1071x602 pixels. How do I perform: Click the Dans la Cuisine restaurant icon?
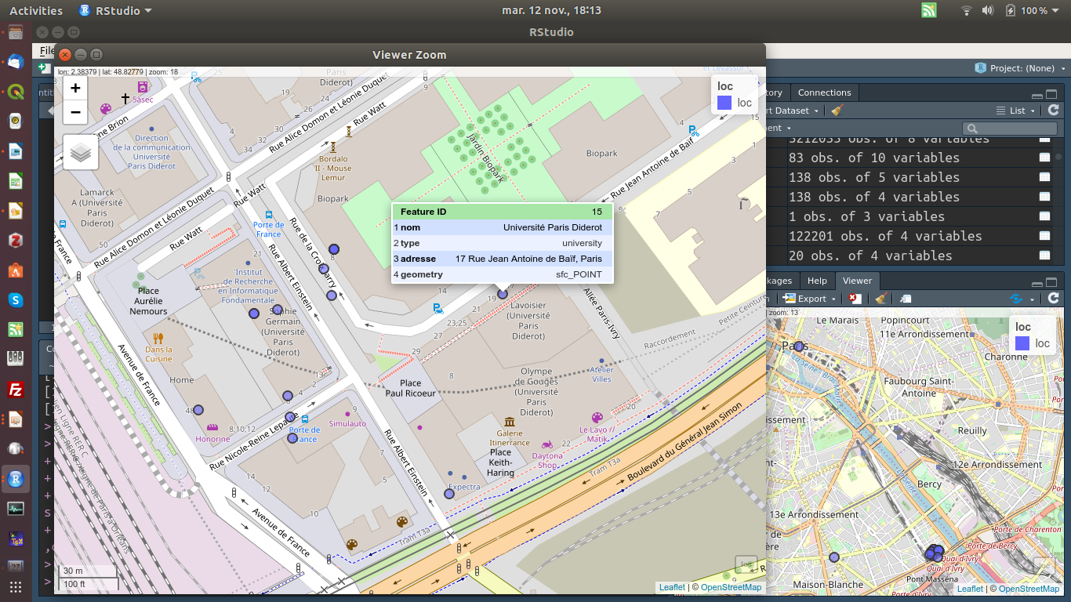pos(158,339)
